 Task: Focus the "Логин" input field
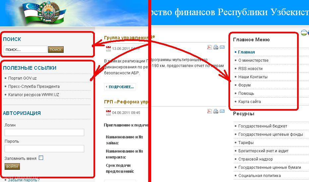[x=44, y=132]
